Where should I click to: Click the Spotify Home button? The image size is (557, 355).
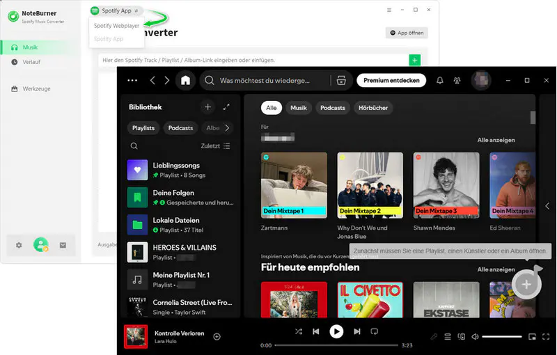[185, 81]
